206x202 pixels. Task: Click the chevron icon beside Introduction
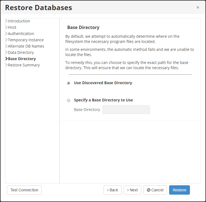[6, 21]
